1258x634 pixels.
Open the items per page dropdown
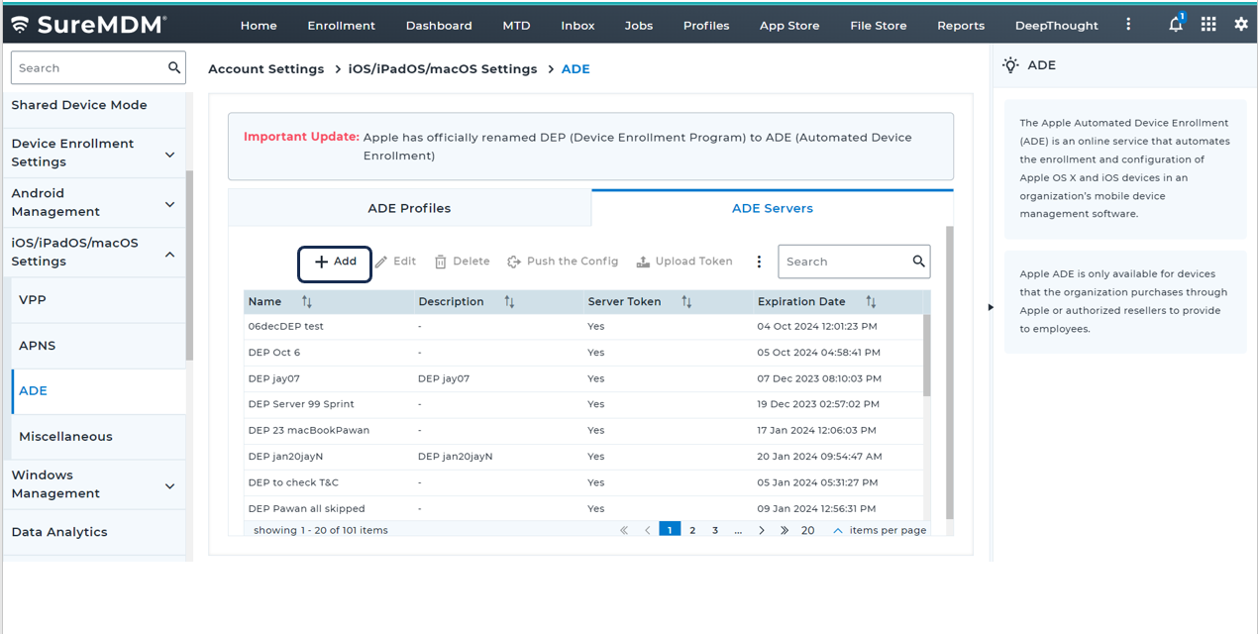(x=837, y=530)
